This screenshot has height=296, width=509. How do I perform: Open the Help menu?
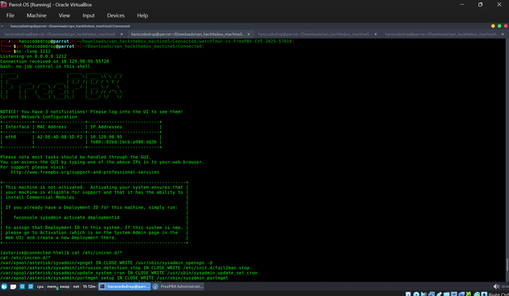coord(143,15)
